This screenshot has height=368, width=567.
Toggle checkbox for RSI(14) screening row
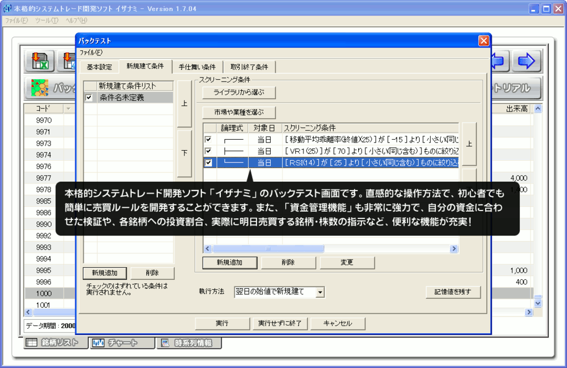pyautogui.click(x=208, y=162)
